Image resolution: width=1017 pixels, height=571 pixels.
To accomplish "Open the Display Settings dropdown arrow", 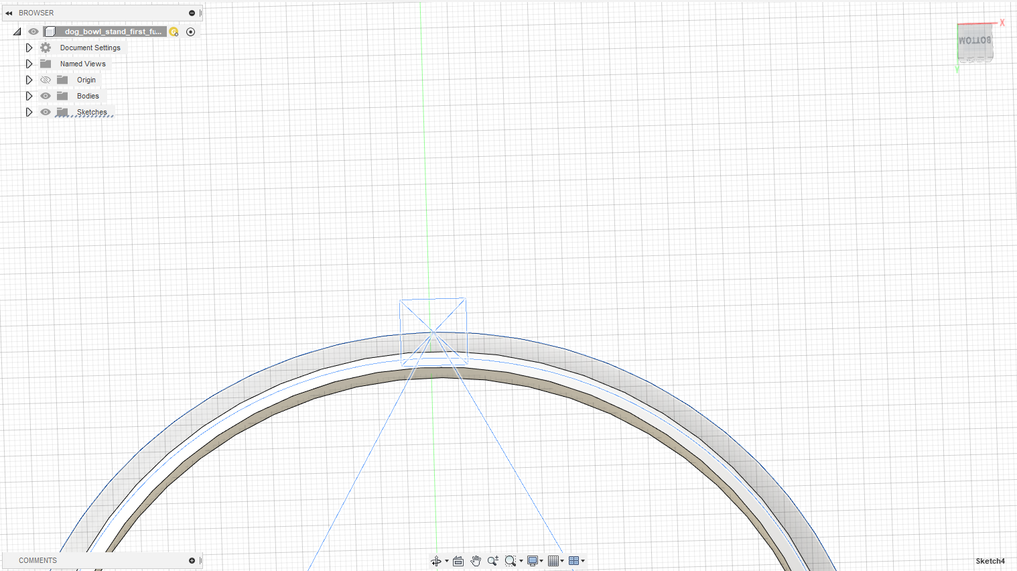I will click(541, 561).
